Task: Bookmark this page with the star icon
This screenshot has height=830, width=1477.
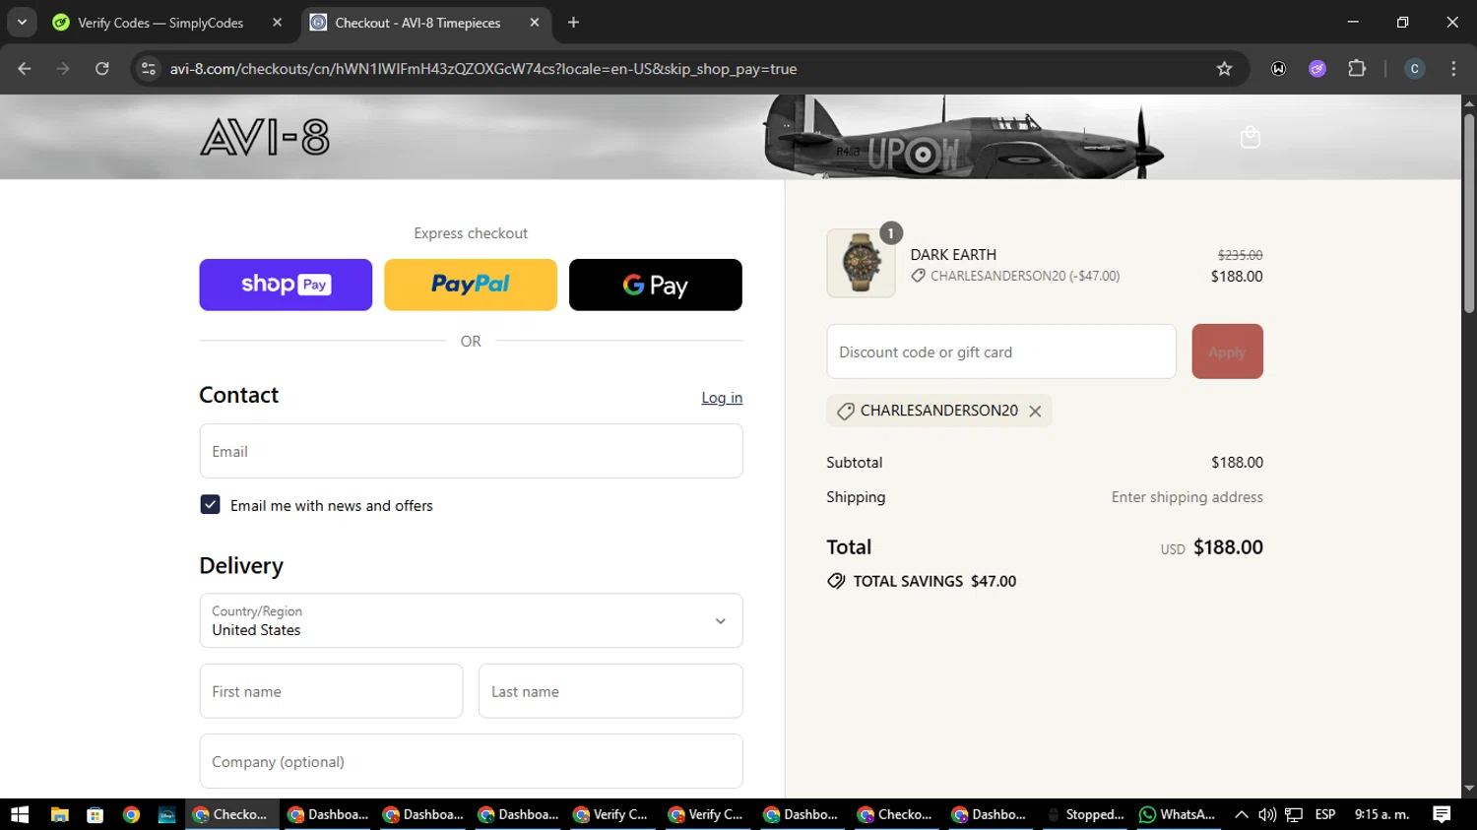Action: coord(1224,69)
